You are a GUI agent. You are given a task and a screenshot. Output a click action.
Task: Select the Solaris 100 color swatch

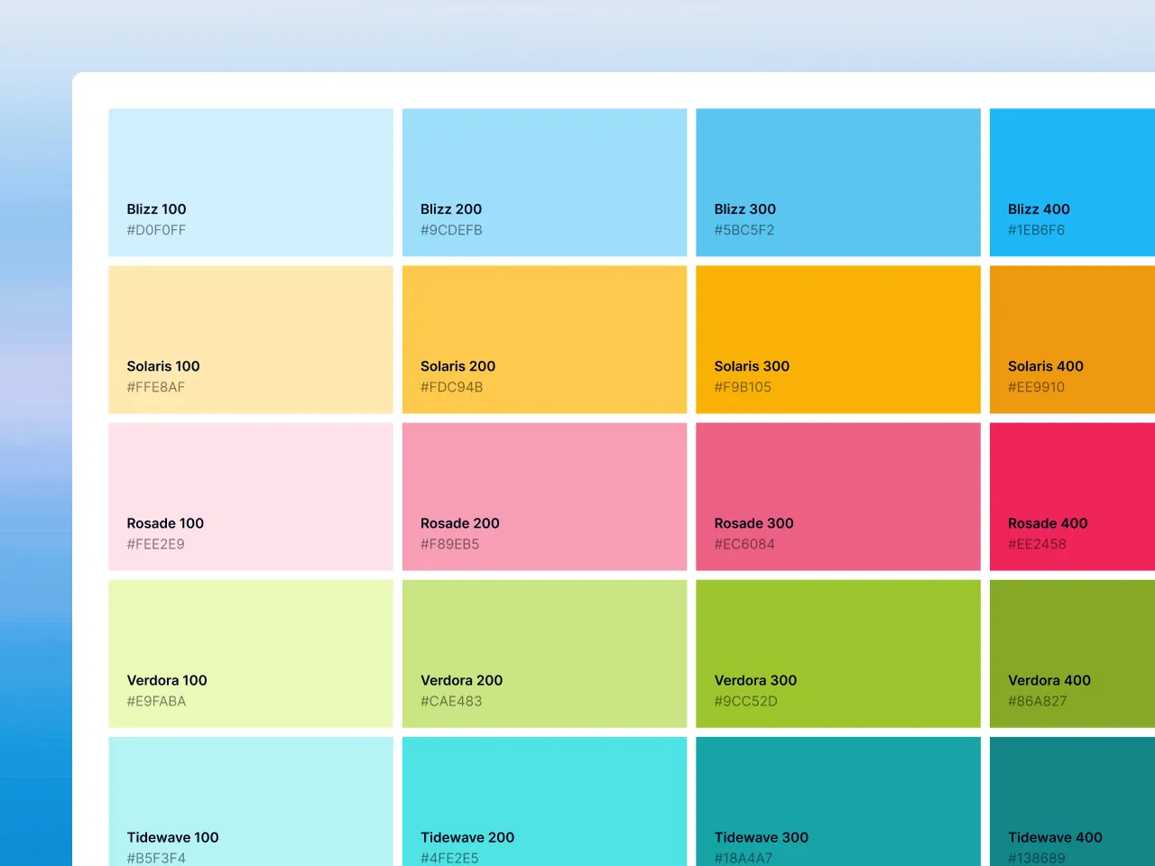pos(251,339)
